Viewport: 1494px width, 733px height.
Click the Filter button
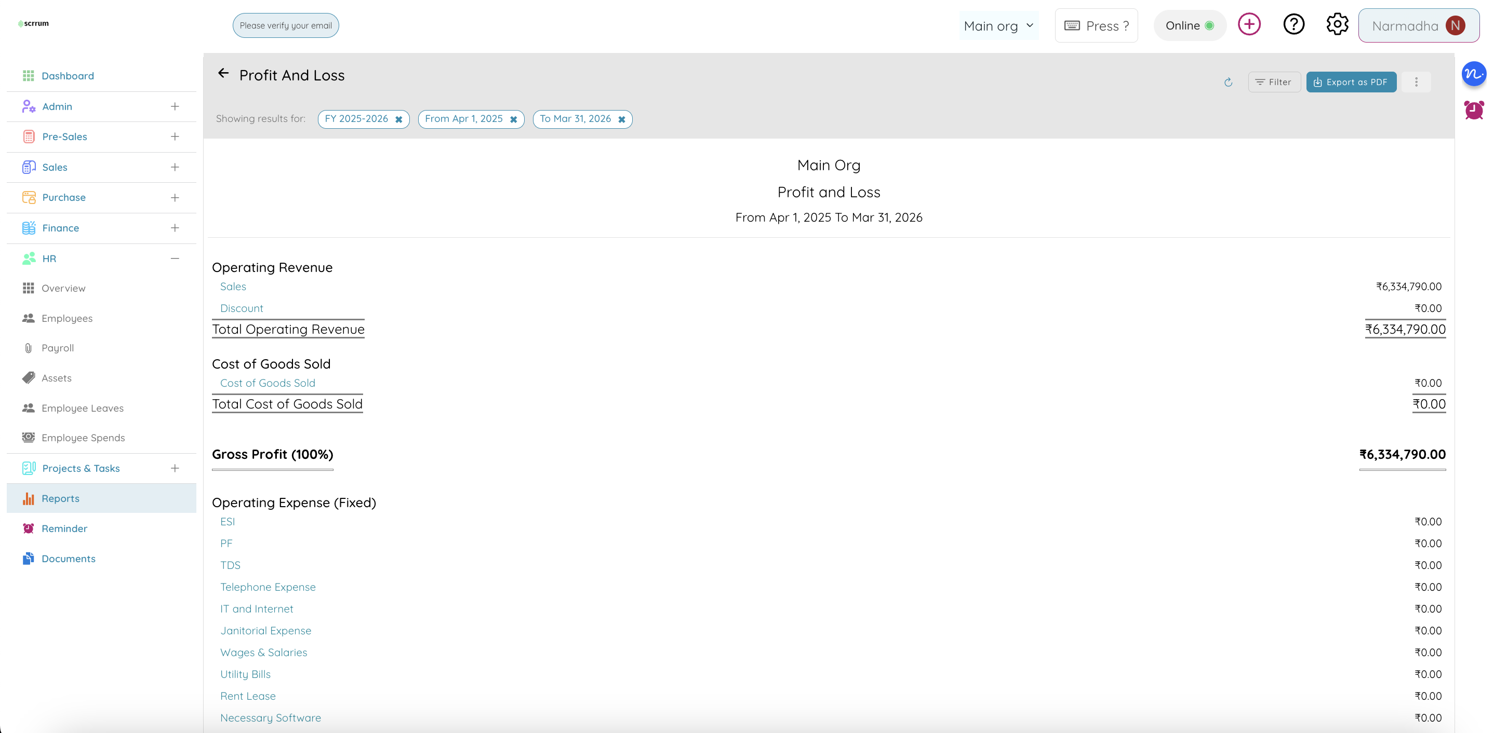(1274, 83)
